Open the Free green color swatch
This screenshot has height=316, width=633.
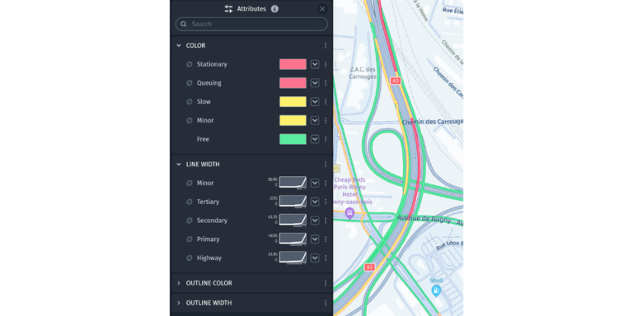tap(293, 139)
